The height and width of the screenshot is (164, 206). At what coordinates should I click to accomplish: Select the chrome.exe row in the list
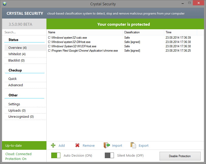click(83, 51)
